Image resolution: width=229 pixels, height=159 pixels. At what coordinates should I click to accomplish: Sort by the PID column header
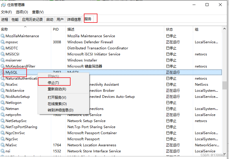coord(58,29)
